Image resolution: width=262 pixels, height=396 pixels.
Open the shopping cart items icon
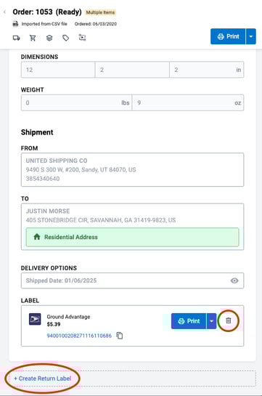[33, 38]
